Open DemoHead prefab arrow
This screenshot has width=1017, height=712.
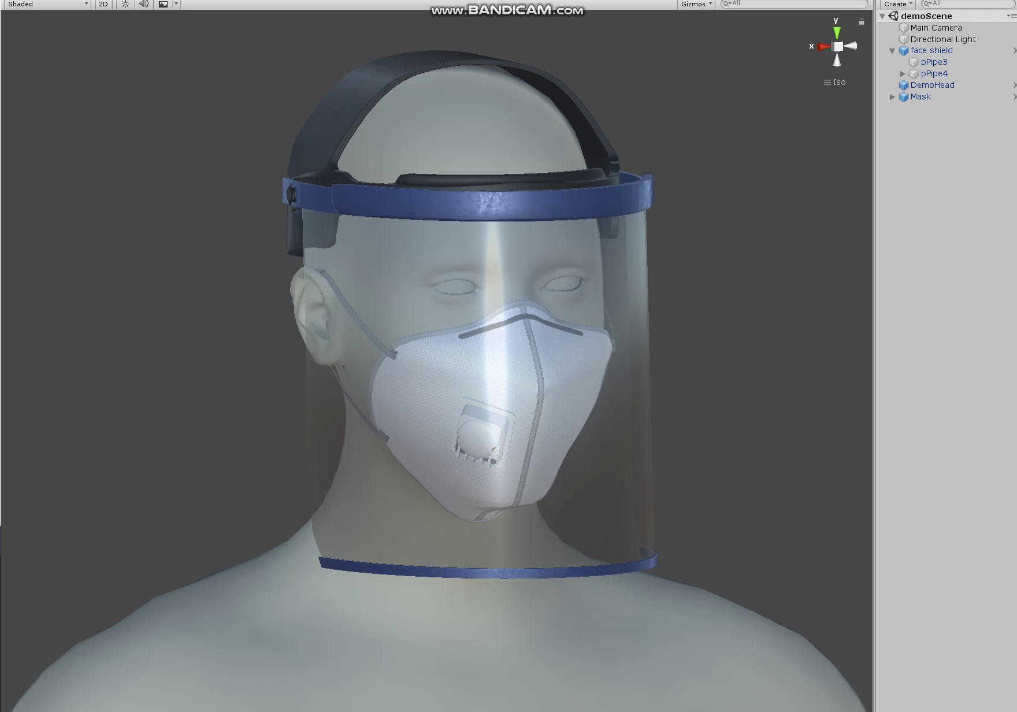(x=1015, y=86)
